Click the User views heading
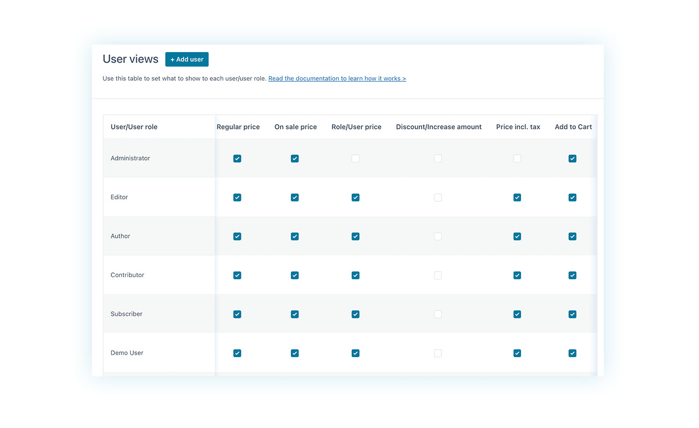Screen dimensions: 699x428 131,59
